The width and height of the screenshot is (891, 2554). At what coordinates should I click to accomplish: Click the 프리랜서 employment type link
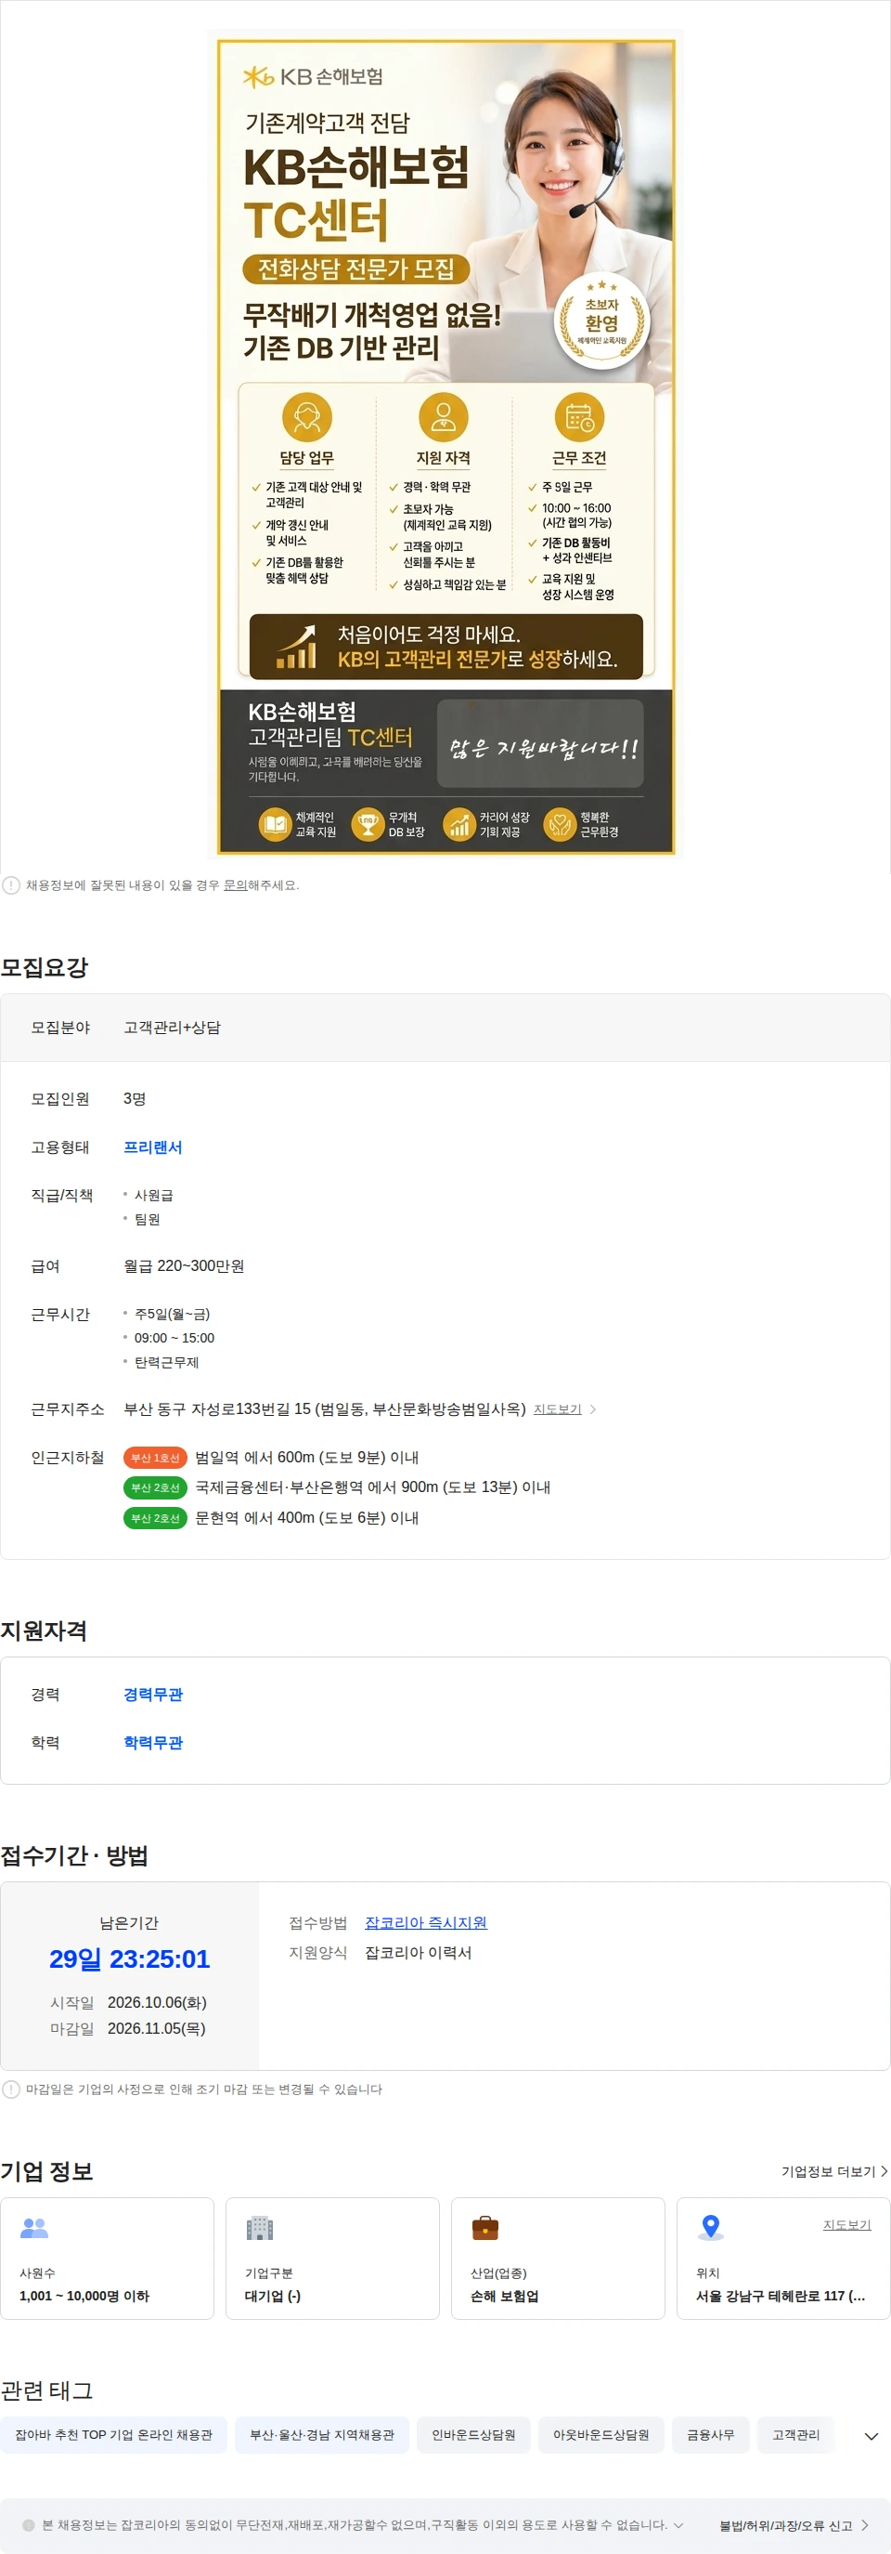point(152,1147)
